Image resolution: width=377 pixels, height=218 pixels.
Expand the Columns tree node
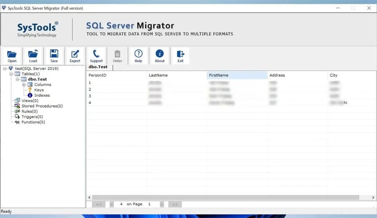(x=24, y=85)
